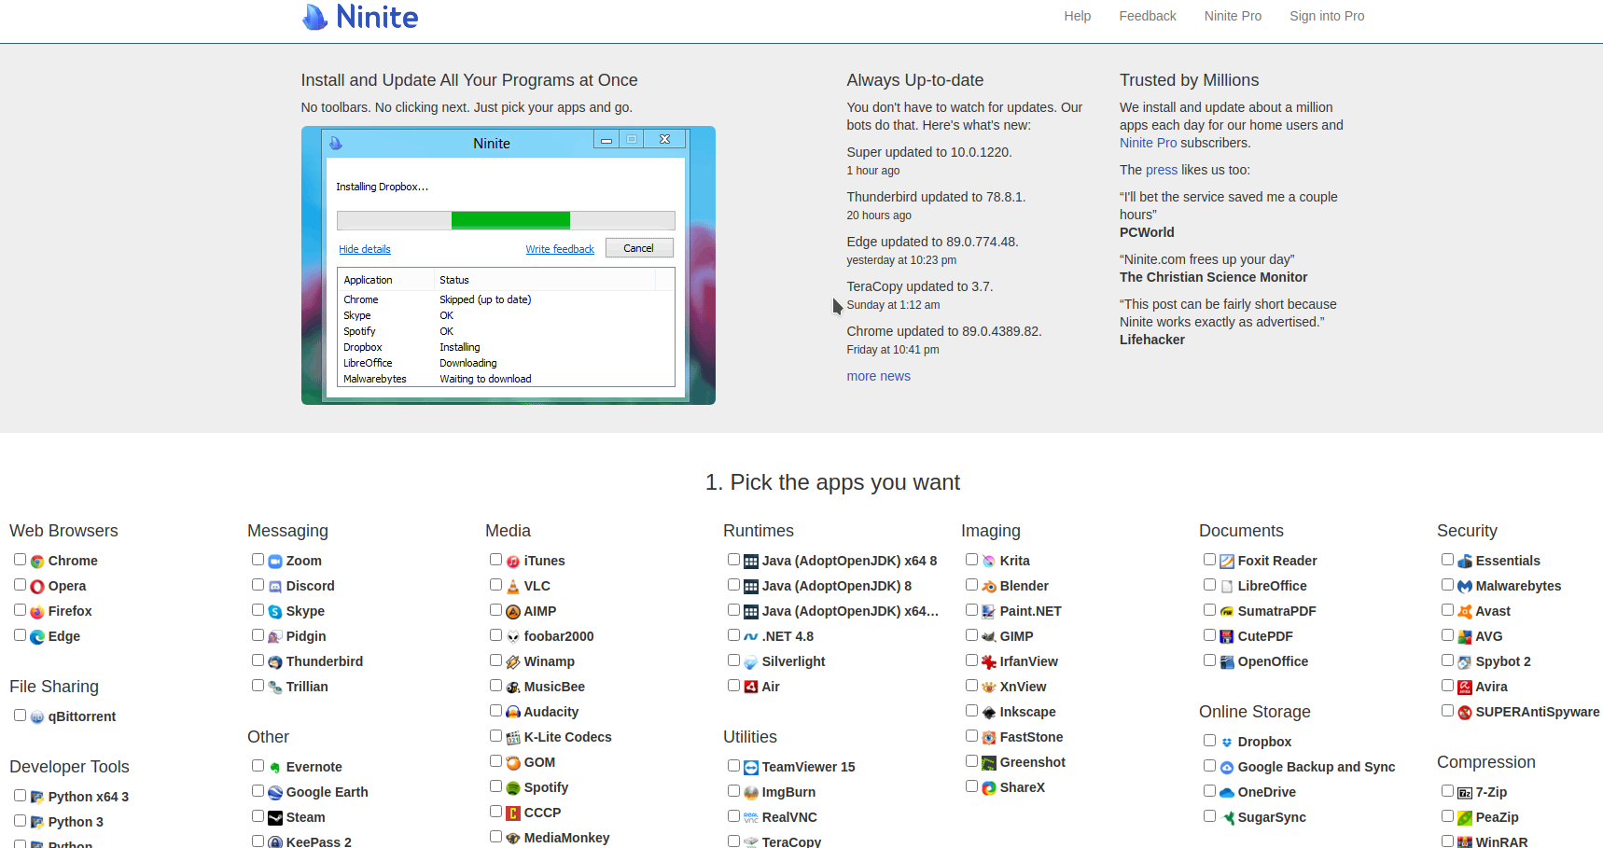Click Sign into Pro

(x=1327, y=16)
